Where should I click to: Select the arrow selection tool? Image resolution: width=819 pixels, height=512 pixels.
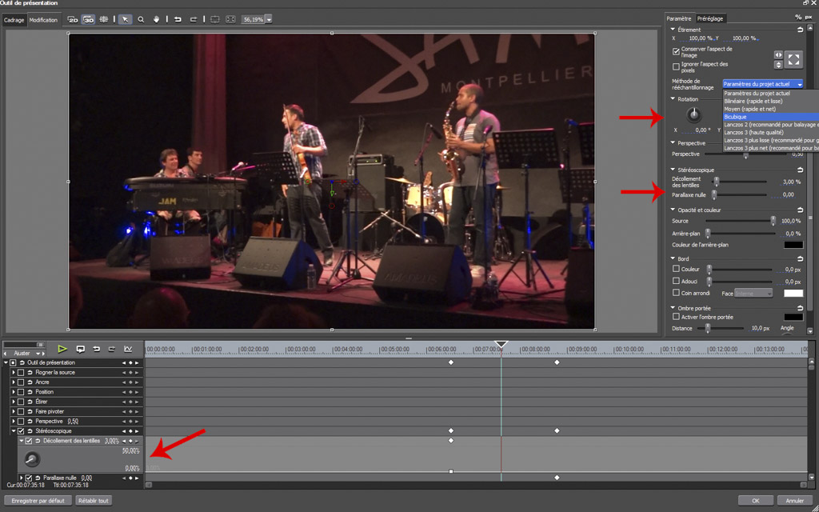(125, 19)
